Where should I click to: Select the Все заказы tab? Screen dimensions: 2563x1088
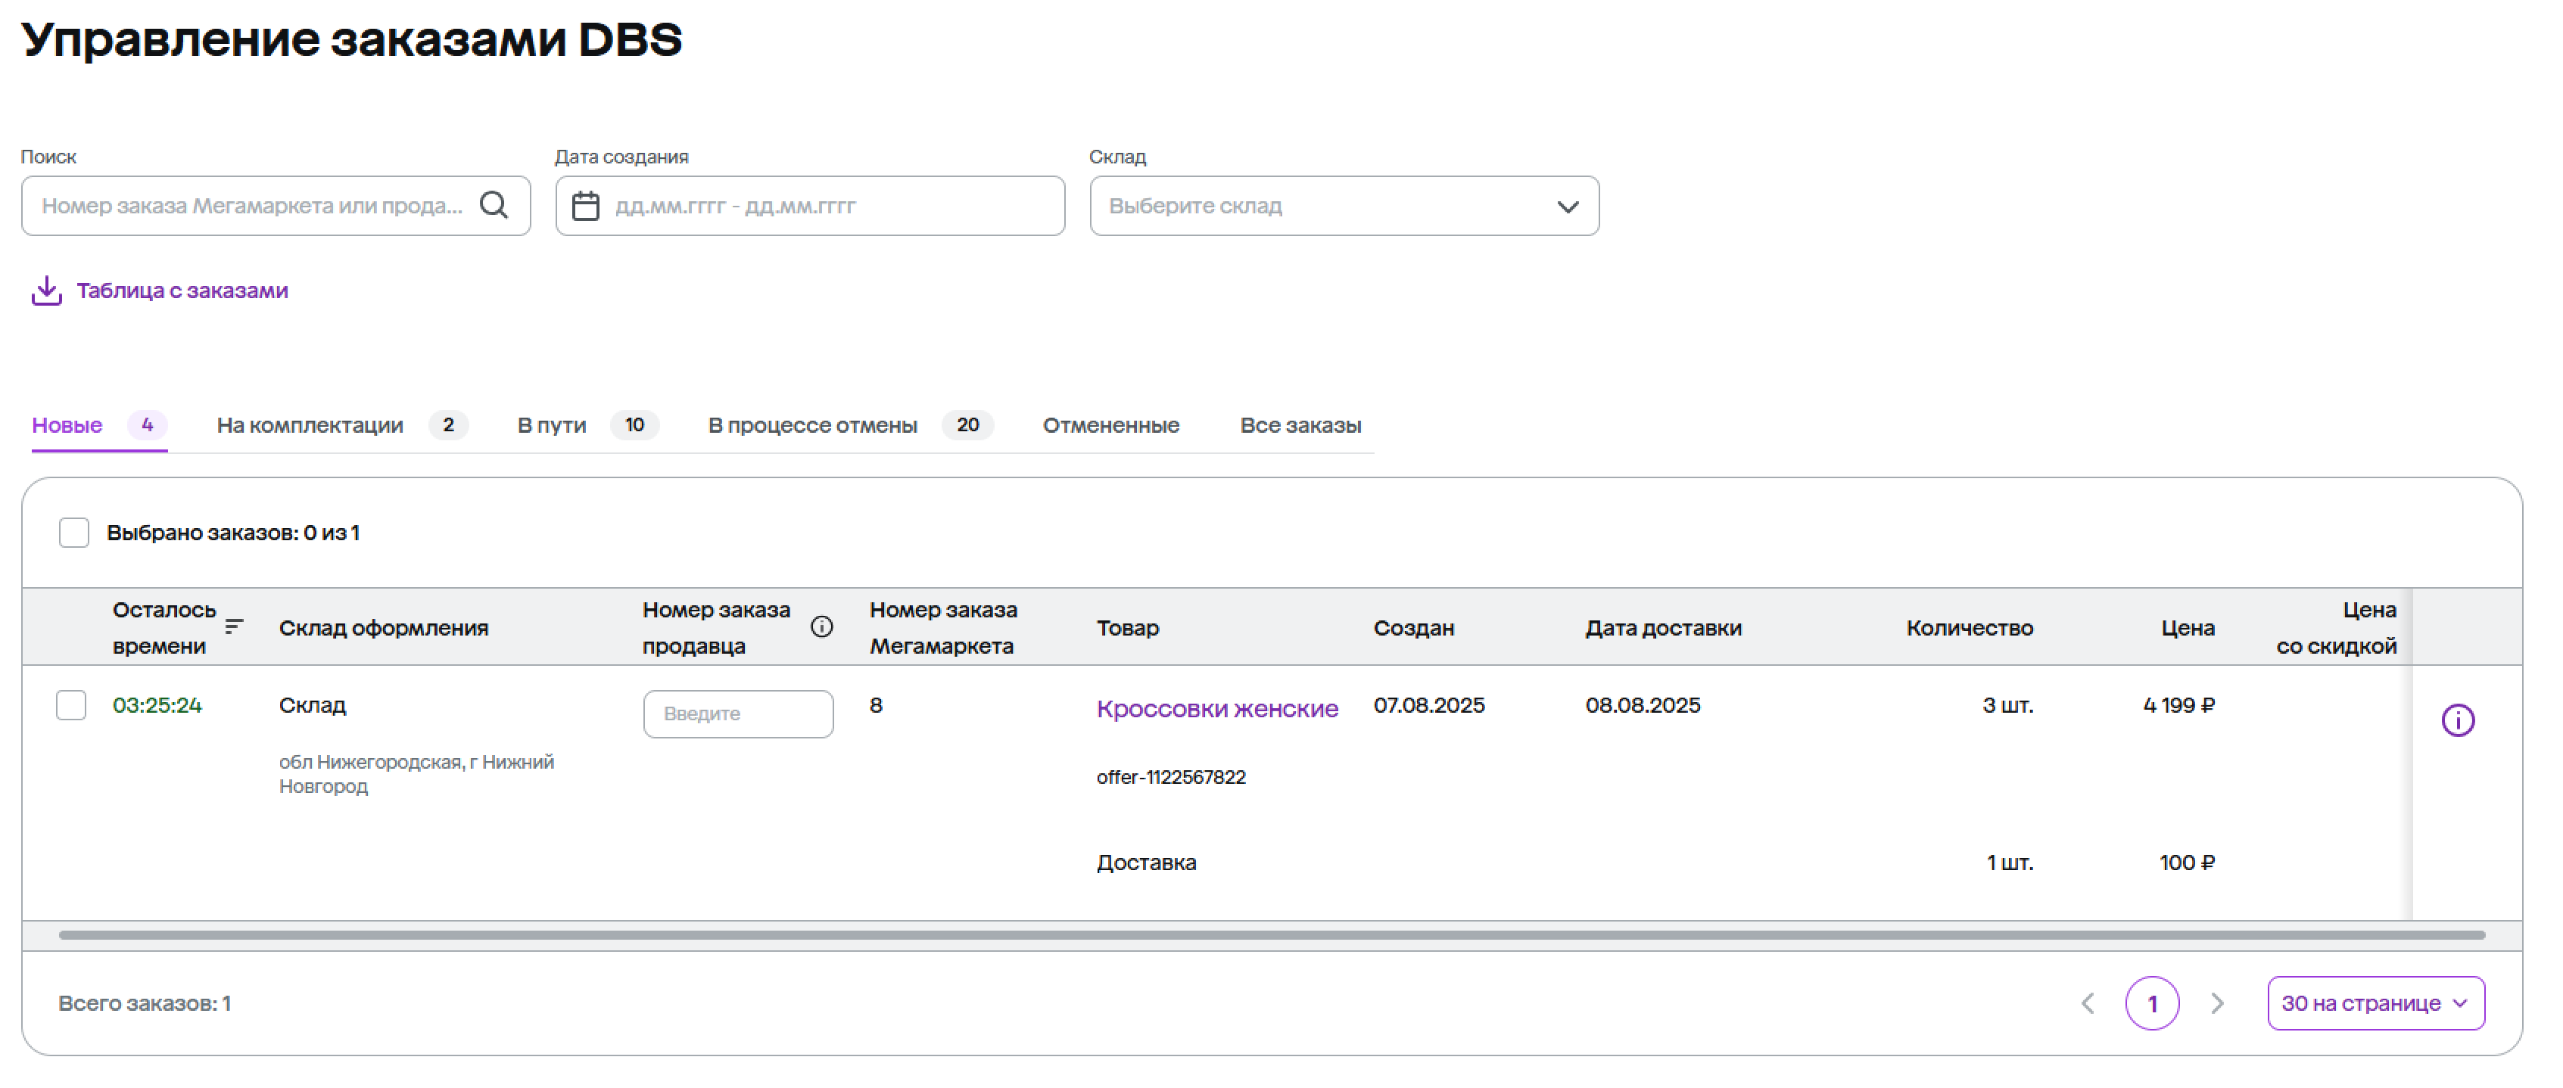pyautogui.click(x=1300, y=424)
